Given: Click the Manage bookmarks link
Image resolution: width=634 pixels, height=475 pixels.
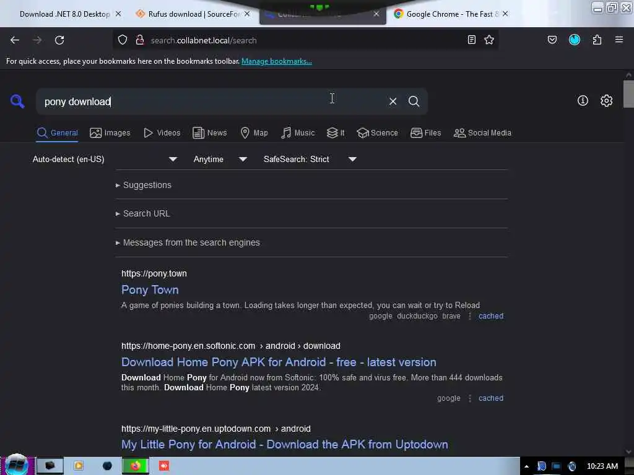Looking at the screenshot, I should click(x=277, y=61).
